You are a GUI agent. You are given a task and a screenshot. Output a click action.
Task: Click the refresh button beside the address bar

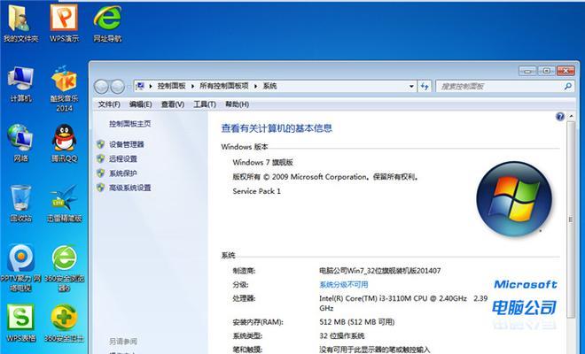tap(425, 87)
